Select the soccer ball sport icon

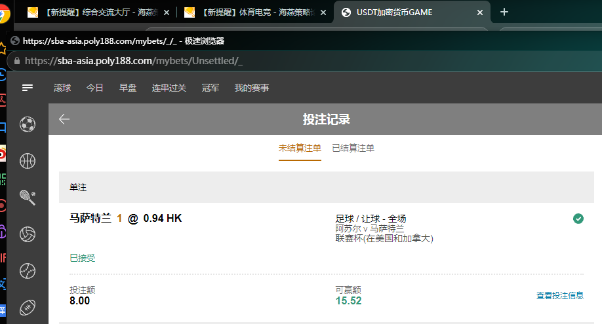[28, 124]
